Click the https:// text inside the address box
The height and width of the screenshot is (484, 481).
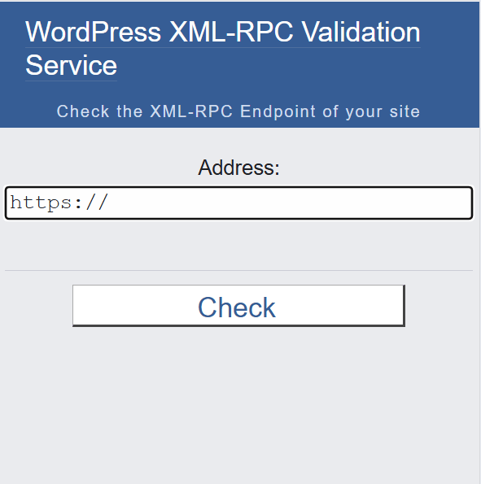[59, 203]
